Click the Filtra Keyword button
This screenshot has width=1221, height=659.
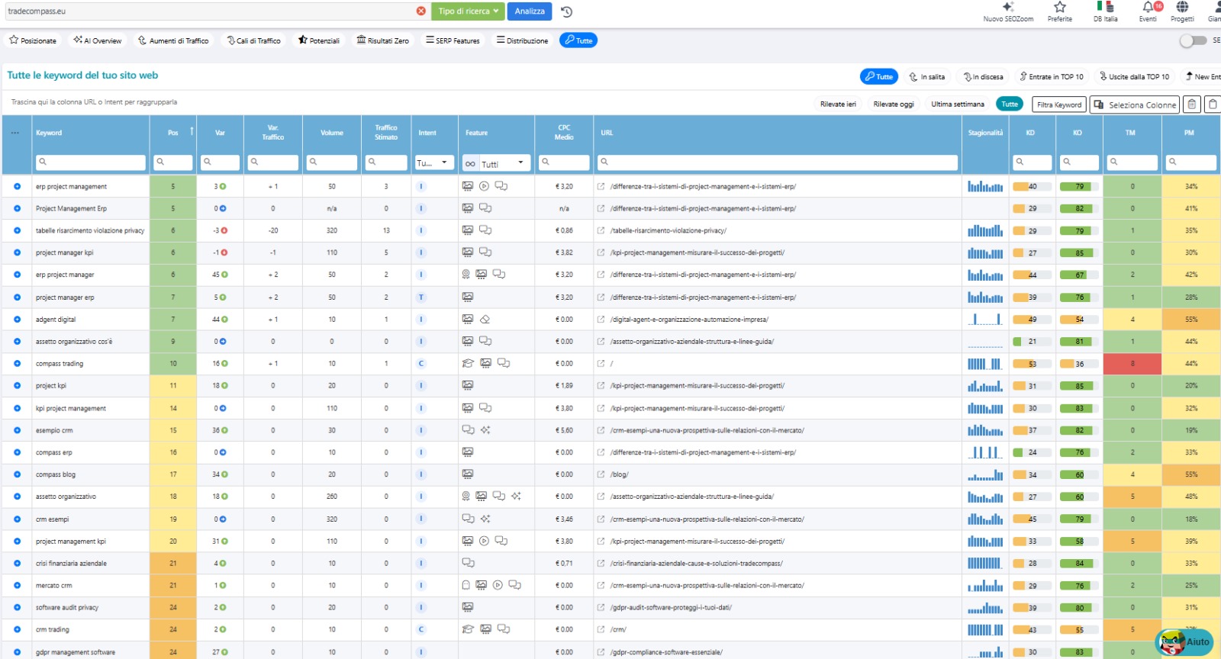click(1059, 104)
